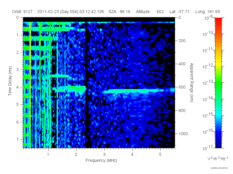Click the timestamp '03:12:42.196'
Image resolution: width=233 pixels, height=174 pixels.
pyautogui.click(x=92, y=12)
